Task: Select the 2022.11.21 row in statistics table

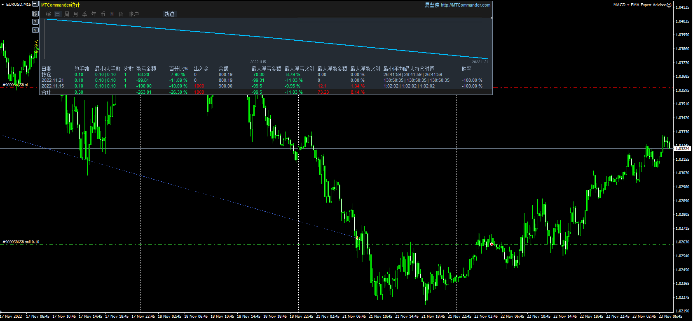Action: [x=53, y=81]
